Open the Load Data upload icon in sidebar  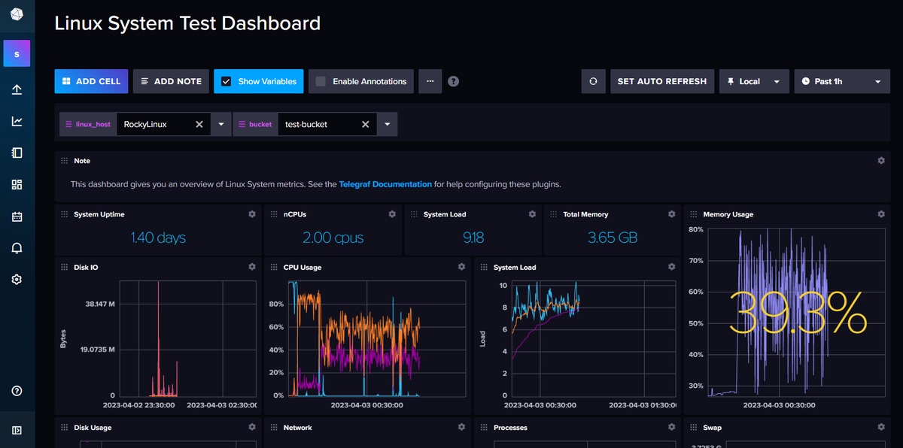click(x=17, y=89)
